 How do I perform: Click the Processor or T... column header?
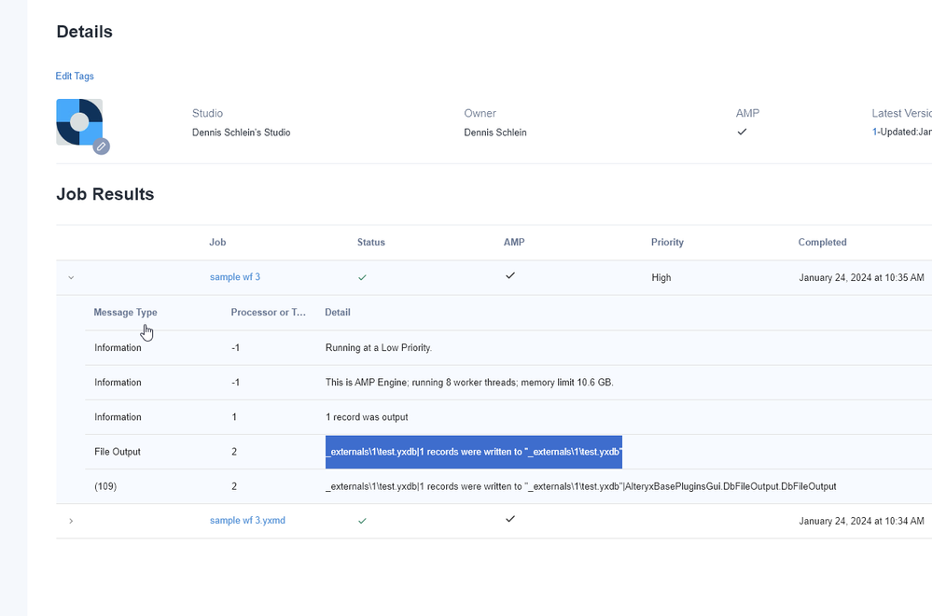[268, 312]
